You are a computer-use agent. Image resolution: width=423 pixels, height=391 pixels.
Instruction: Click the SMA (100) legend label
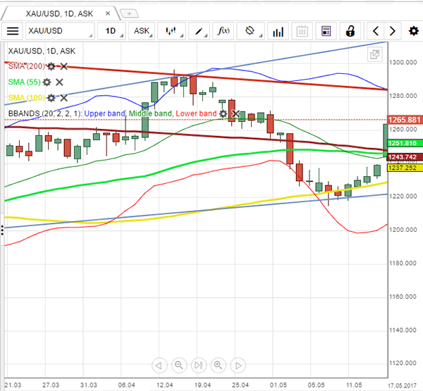point(27,98)
